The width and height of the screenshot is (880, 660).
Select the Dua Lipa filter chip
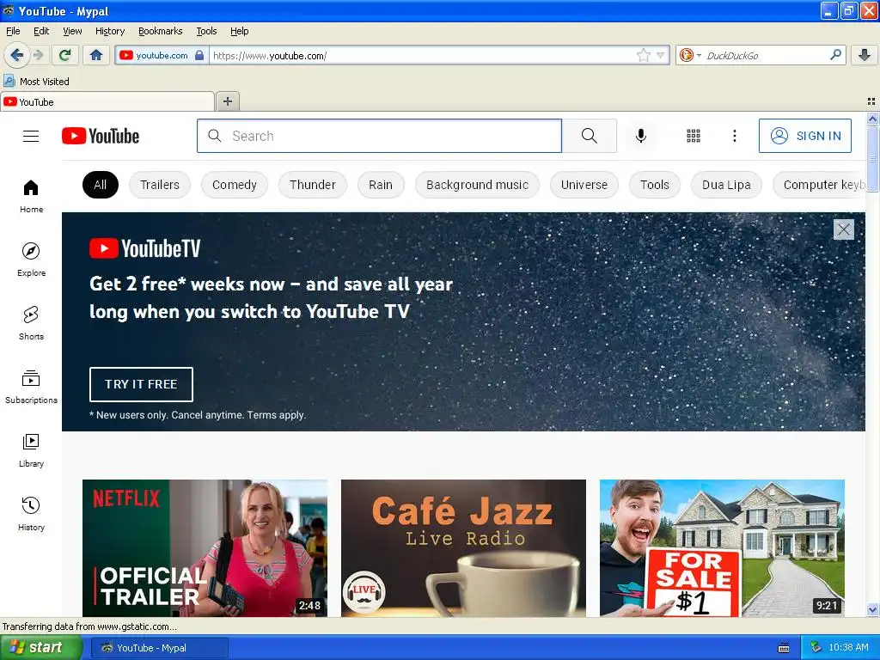coord(726,185)
